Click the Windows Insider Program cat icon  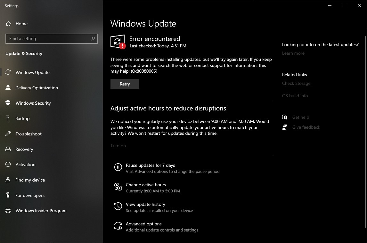(8, 210)
